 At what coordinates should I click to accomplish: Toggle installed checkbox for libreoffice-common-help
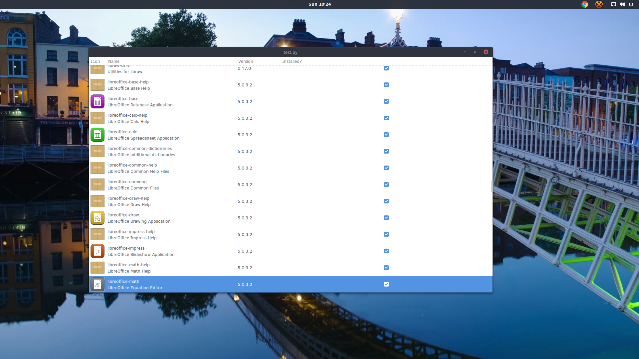pos(386,168)
